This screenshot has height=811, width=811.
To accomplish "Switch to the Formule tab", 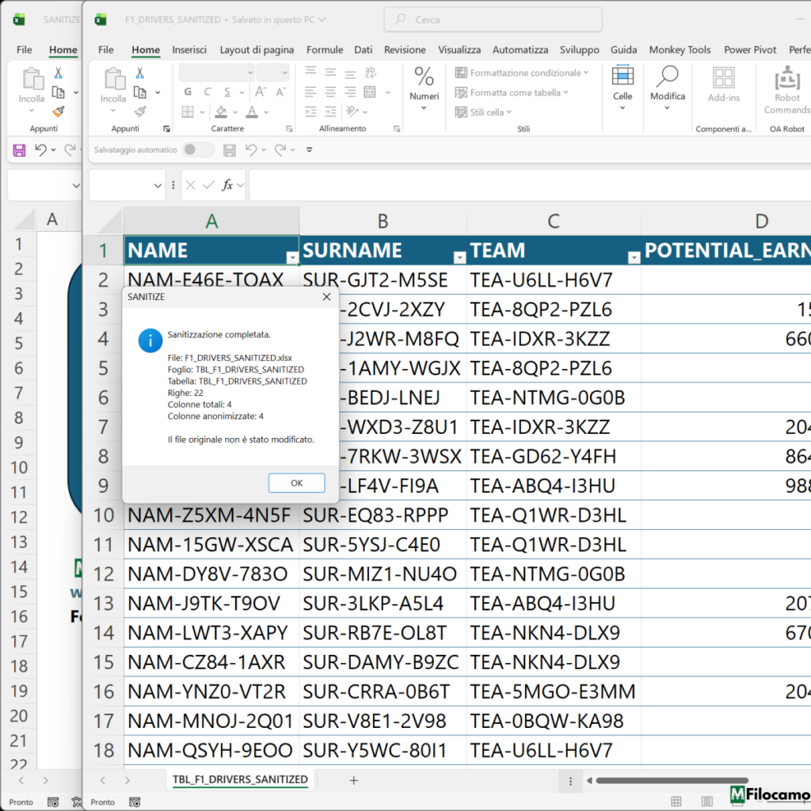I will pyautogui.click(x=325, y=50).
